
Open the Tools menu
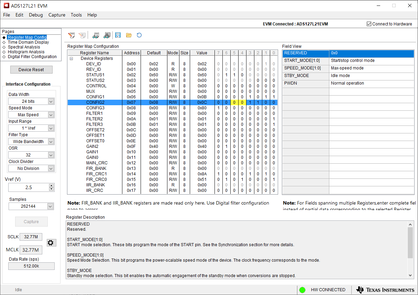tap(76, 15)
